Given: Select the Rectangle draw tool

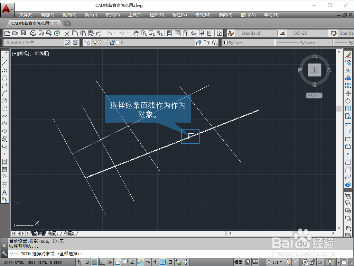Looking at the screenshot, I should point(4,86).
